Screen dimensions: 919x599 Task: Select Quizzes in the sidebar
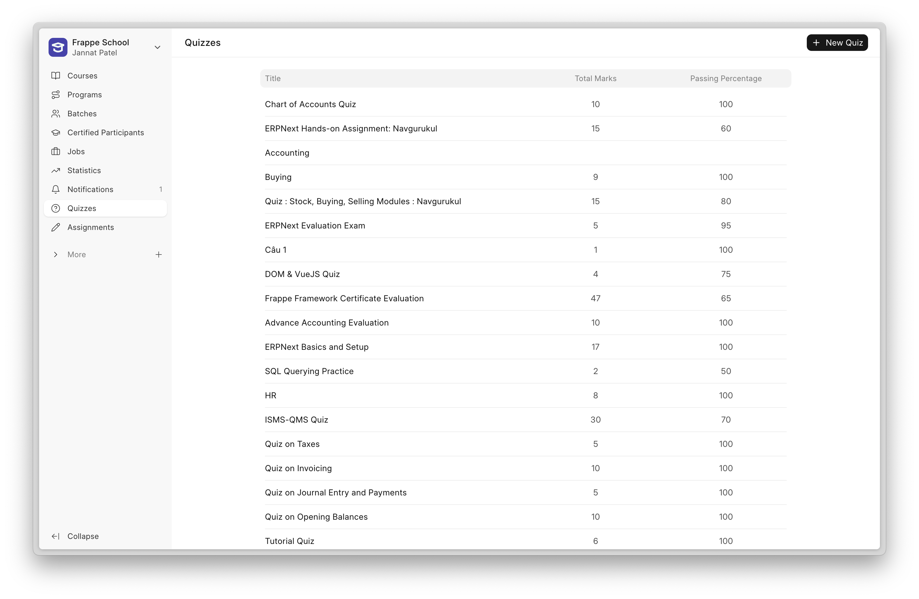(x=82, y=208)
